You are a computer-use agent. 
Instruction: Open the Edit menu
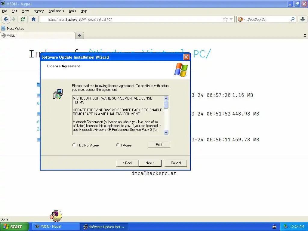pos(14,11)
